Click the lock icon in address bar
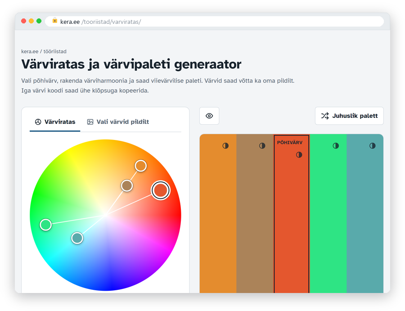 point(55,21)
